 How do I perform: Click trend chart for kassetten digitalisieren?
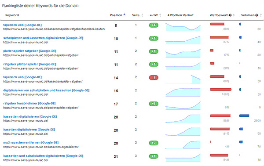(x=183, y=119)
